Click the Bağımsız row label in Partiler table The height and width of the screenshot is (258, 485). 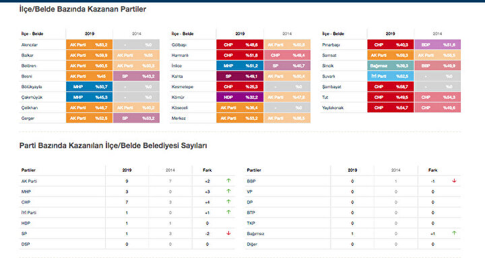pyautogui.click(x=255, y=234)
